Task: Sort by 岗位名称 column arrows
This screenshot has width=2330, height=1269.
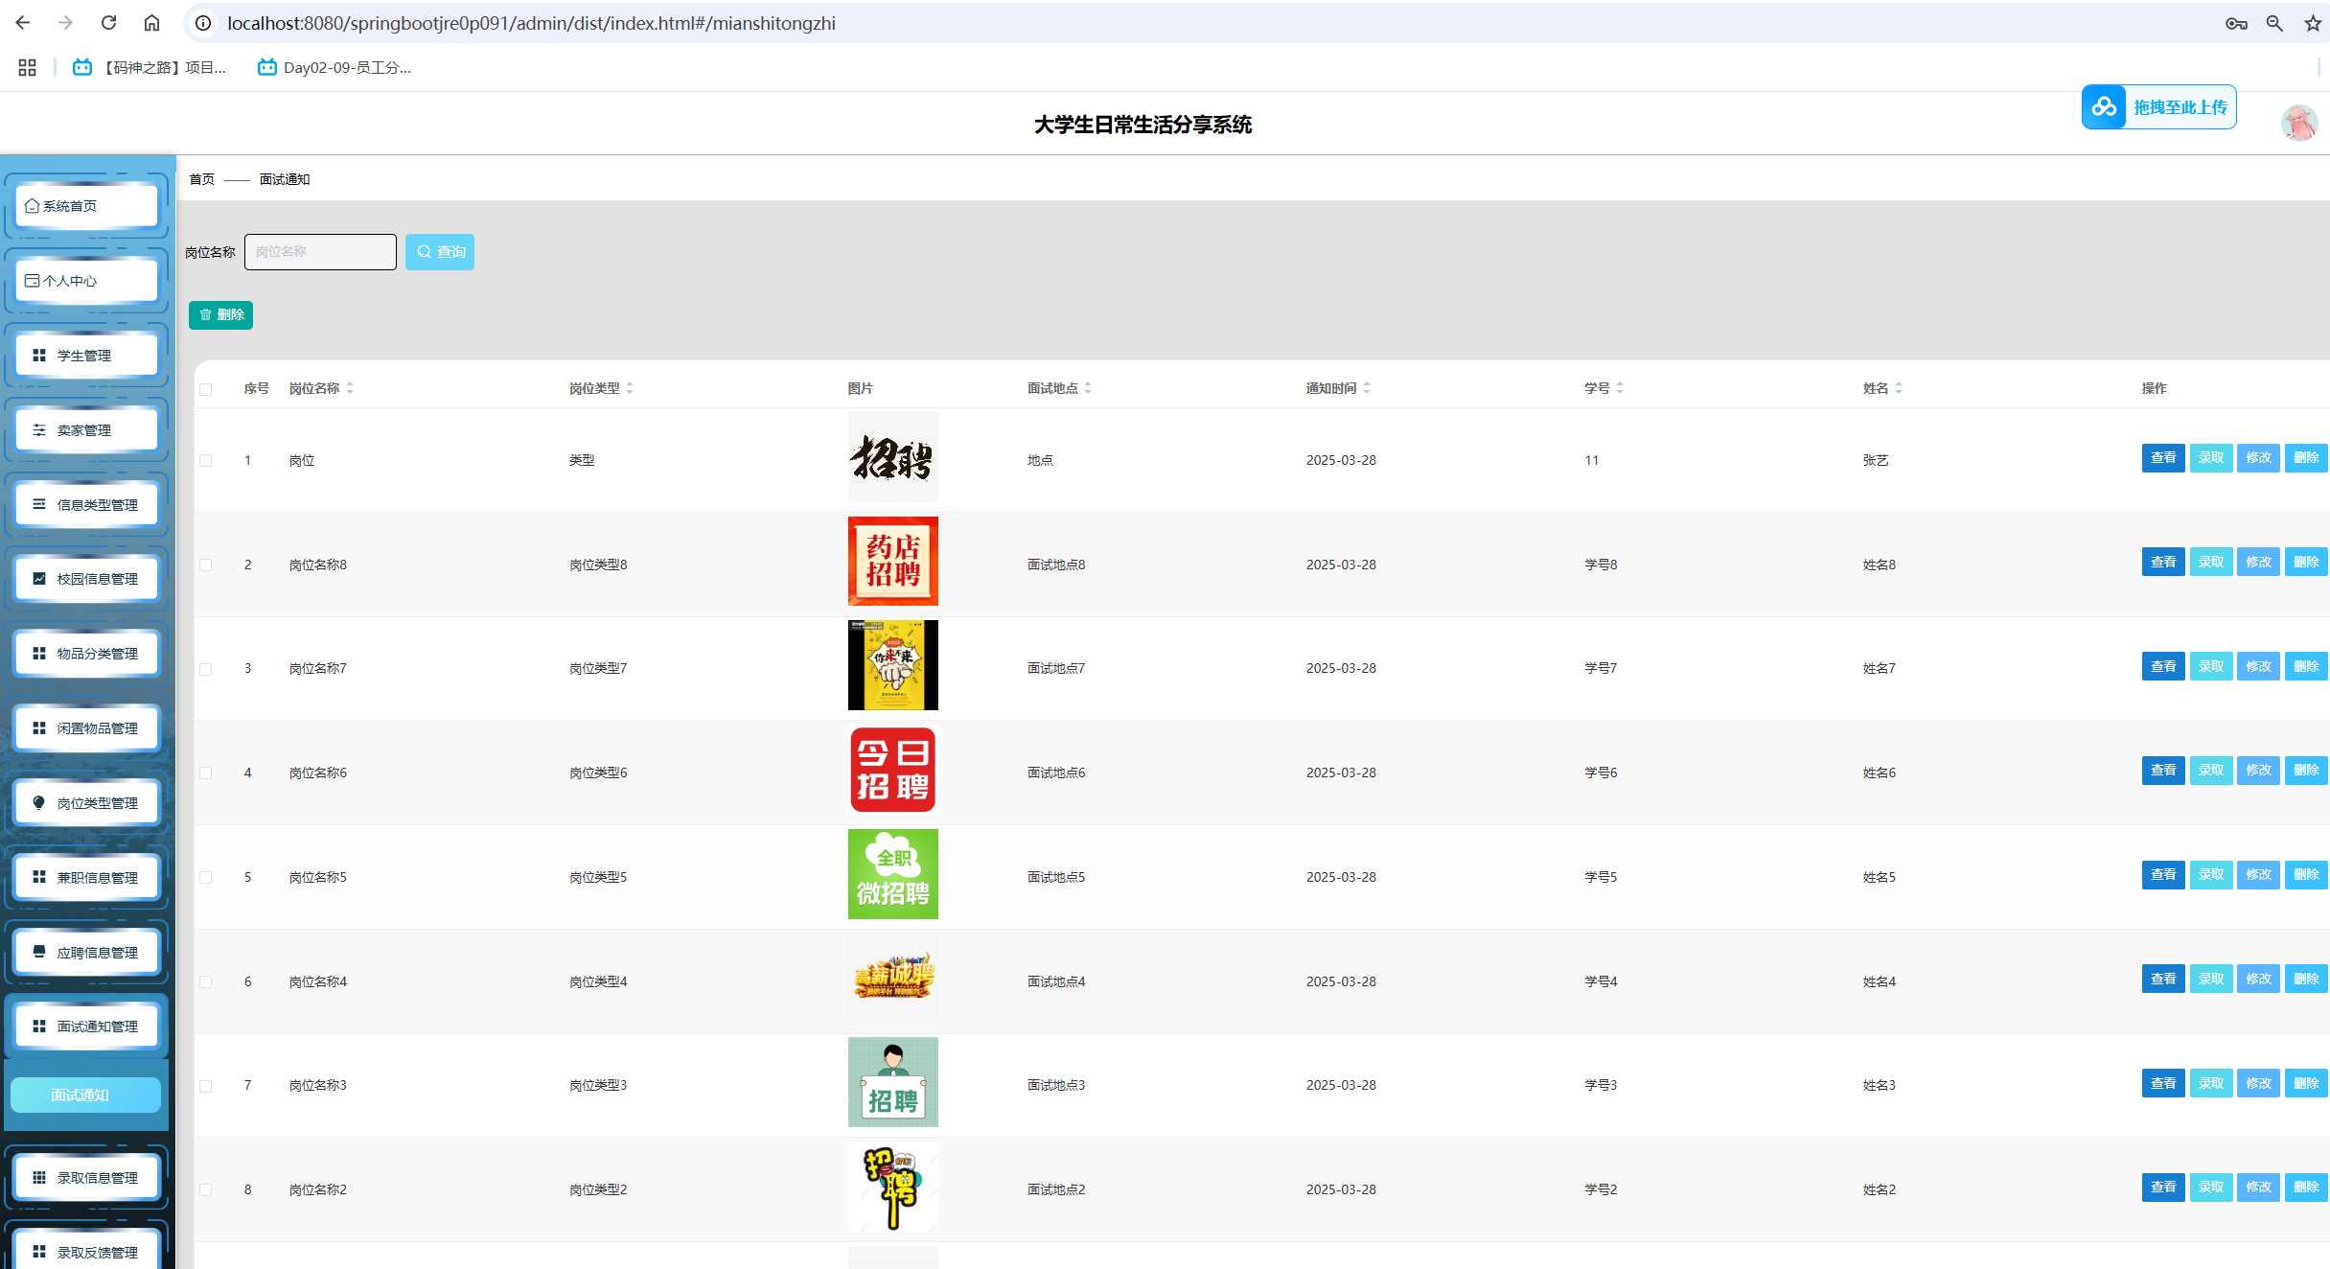Action: [350, 388]
